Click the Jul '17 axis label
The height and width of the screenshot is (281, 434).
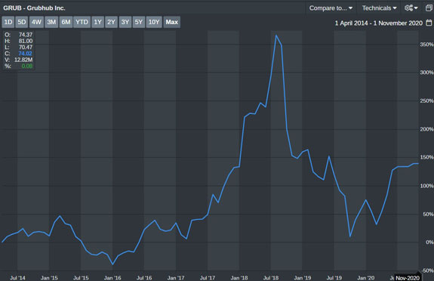pyautogui.click(x=208, y=278)
